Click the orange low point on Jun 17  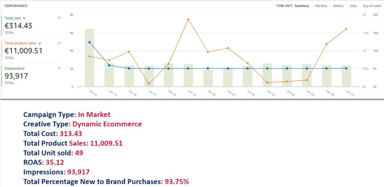point(148,84)
